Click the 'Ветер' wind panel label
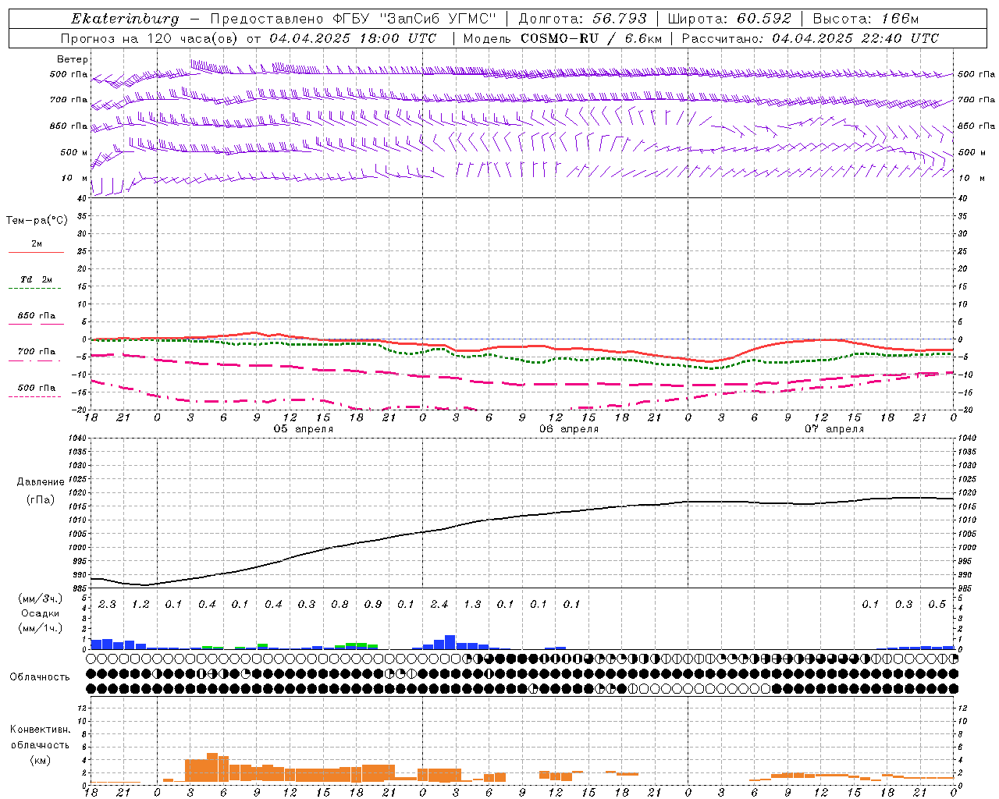 (73, 59)
